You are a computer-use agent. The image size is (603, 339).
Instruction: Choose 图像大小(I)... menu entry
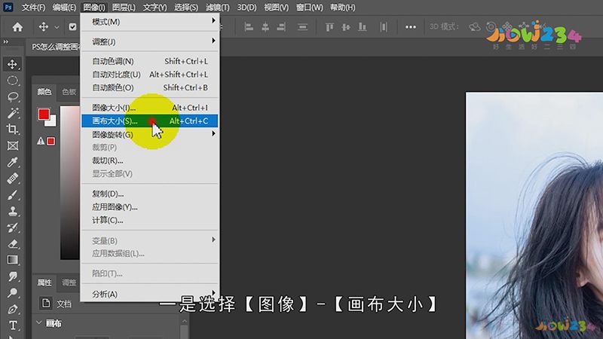click(150, 108)
